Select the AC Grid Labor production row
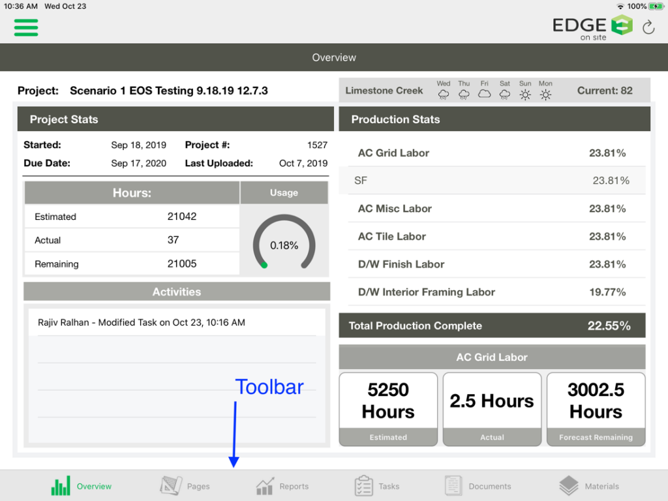This screenshot has height=501, width=668. tap(493, 153)
